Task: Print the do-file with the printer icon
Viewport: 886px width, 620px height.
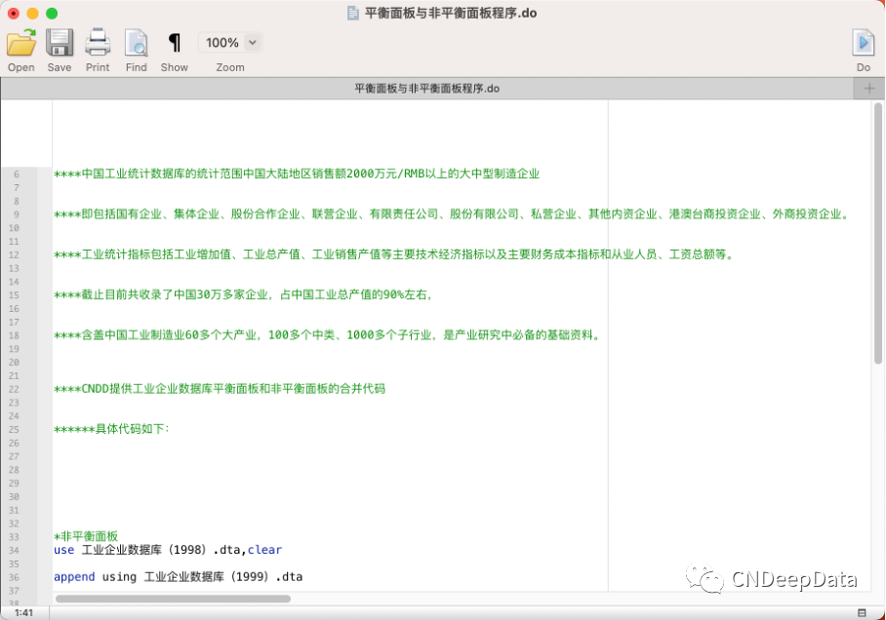Action: point(97,43)
